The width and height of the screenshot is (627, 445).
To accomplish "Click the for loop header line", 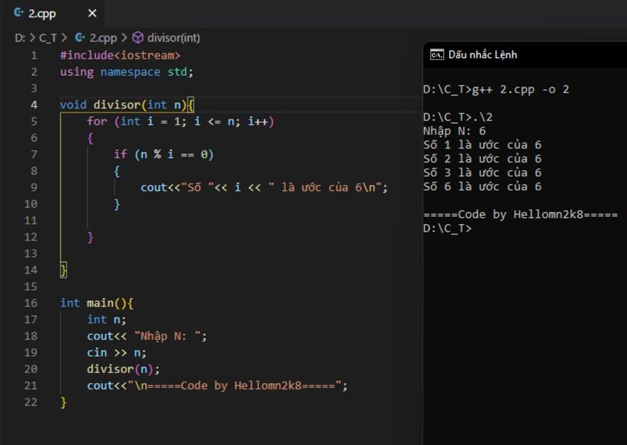I will [181, 121].
